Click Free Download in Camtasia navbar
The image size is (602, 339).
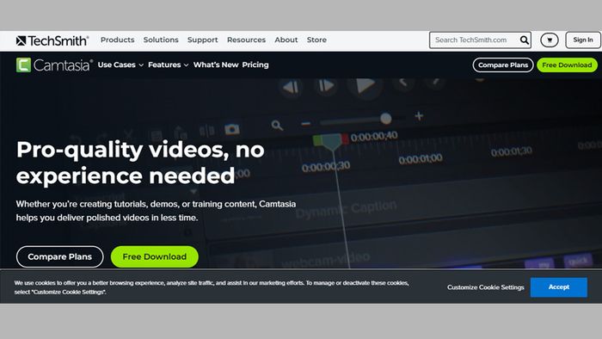[567, 65]
